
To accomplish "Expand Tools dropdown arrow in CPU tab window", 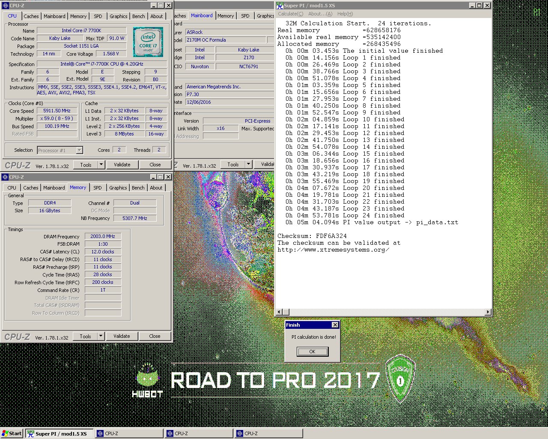I will click(101, 165).
